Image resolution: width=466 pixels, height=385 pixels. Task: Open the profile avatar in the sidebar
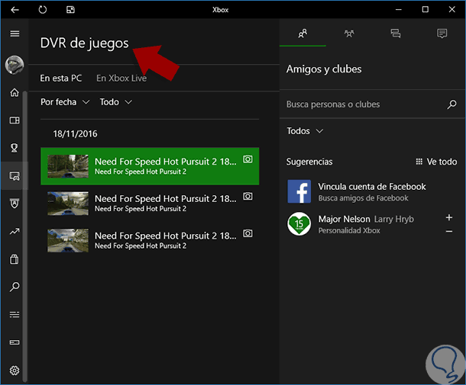(15, 65)
